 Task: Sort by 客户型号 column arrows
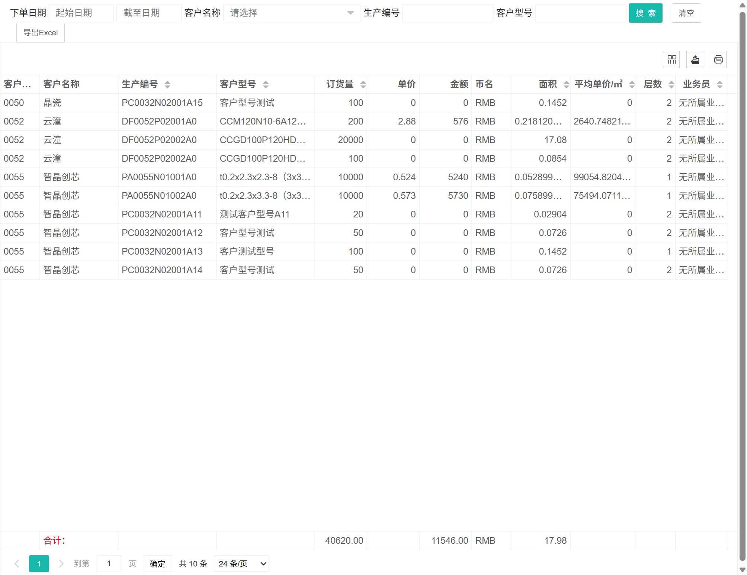[x=266, y=84]
